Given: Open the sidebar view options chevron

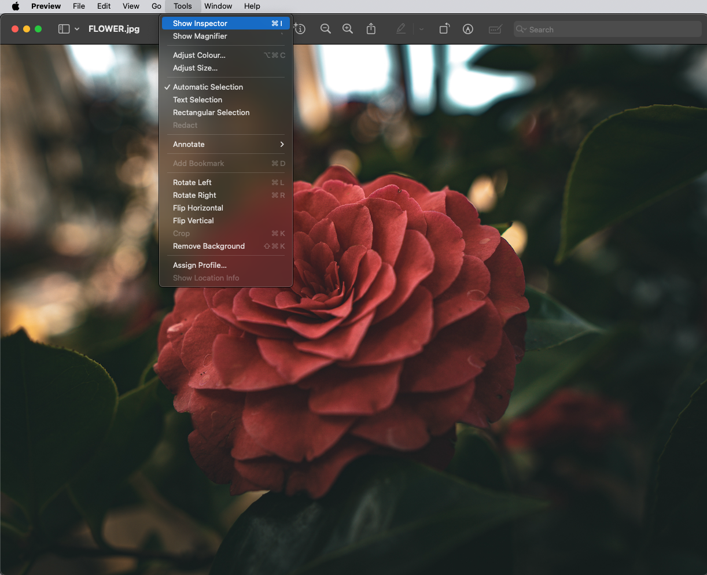Looking at the screenshot, I should [x=77, y=29].
